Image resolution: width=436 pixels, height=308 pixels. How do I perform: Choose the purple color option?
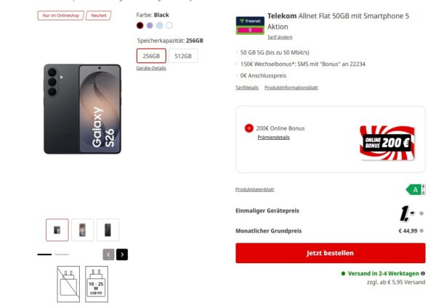point(150,25)
